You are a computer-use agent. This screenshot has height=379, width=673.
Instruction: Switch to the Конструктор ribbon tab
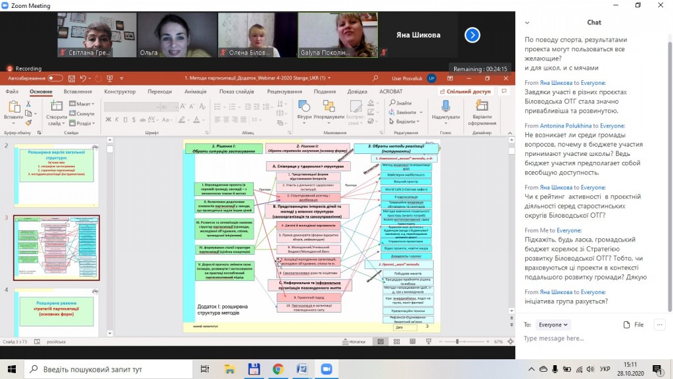(120, 91)
